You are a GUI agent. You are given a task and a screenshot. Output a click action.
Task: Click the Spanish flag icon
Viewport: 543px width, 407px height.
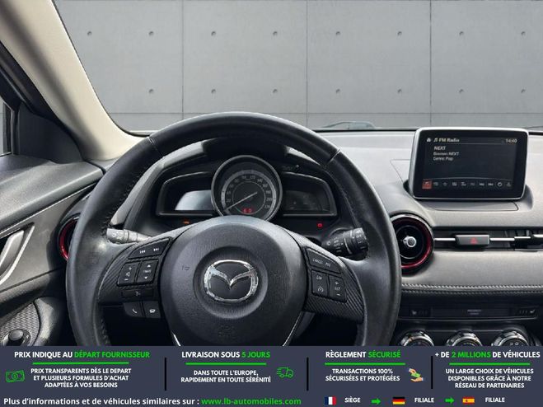(469, 400)
